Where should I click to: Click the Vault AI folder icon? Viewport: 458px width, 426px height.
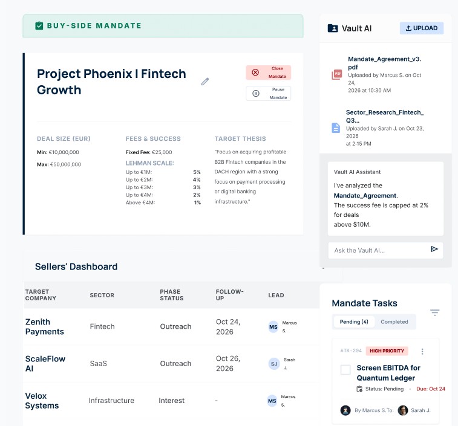click(x=333, y=28)
